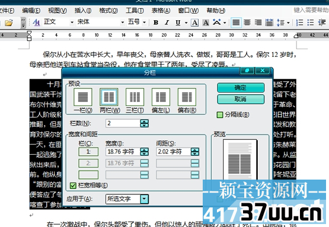
Task: Click the 栏数 column count stepper
Action: pos(145,123)
